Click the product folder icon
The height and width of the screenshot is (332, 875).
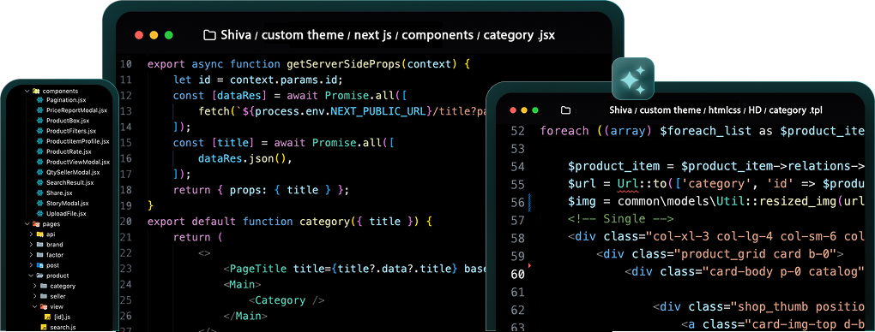tap(40, 276)
